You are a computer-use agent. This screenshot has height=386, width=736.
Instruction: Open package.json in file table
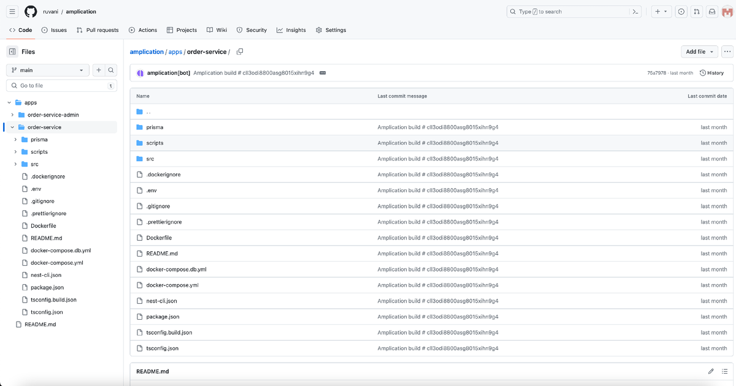[163, 317]
